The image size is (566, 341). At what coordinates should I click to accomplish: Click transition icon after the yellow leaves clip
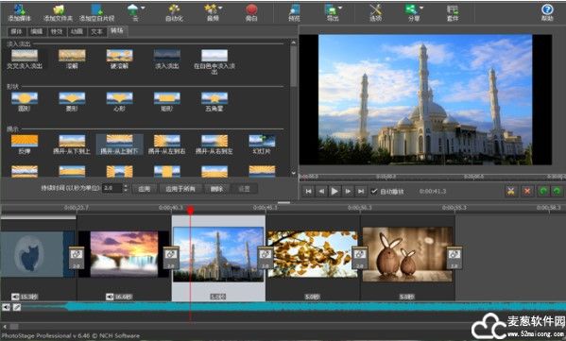point(359,258)
